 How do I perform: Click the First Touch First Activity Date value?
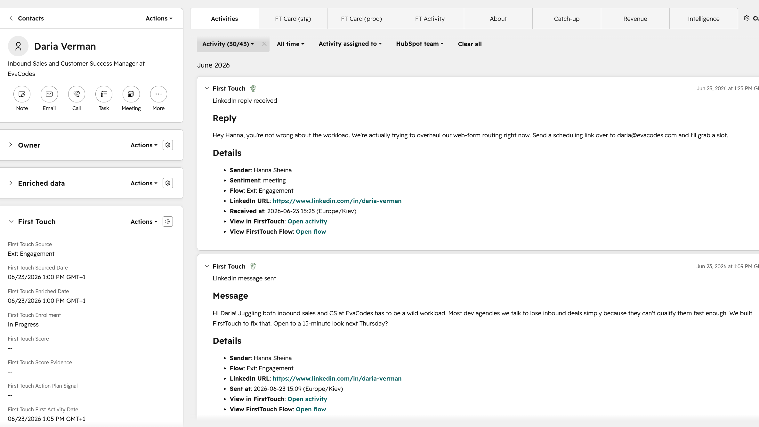click(x=47, y=419)
